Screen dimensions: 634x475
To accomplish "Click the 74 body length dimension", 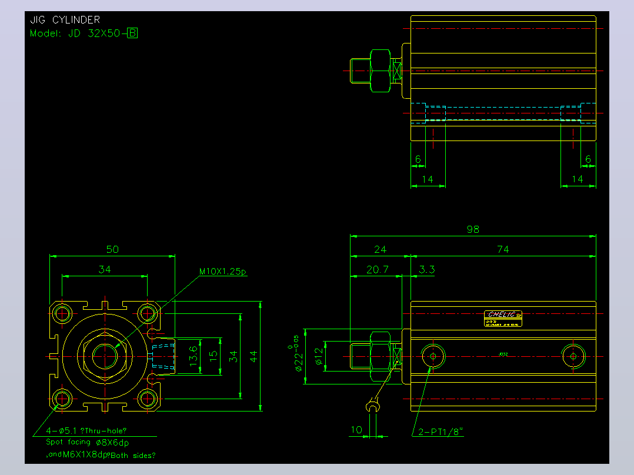I will click(503, 249).
